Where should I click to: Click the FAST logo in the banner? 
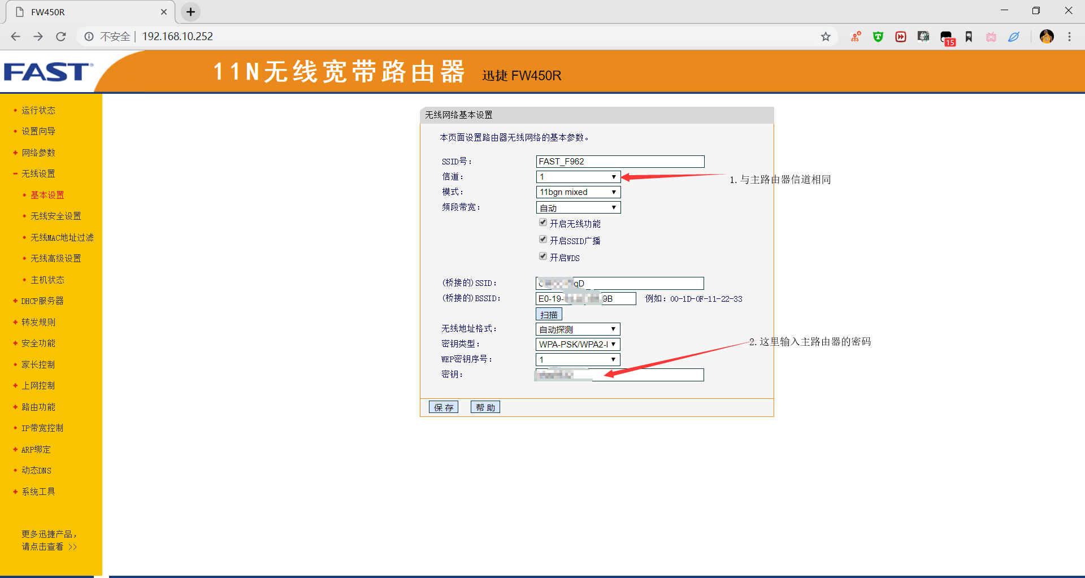(47, 72)
